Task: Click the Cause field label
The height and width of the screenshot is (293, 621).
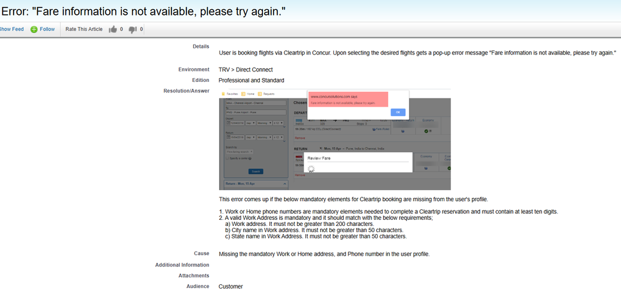Action: point(201,253)
